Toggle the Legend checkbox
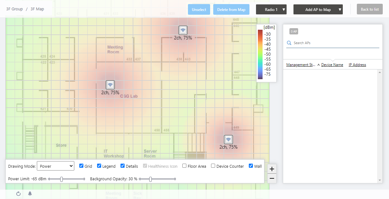Screen dimensions: 389x199 [x=99, y=166]
